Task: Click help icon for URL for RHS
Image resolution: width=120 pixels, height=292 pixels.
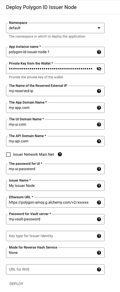Action: coord(99,269)
